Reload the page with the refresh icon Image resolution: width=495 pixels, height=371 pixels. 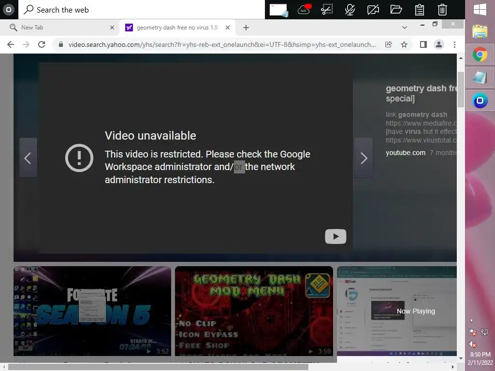(42, 44)
